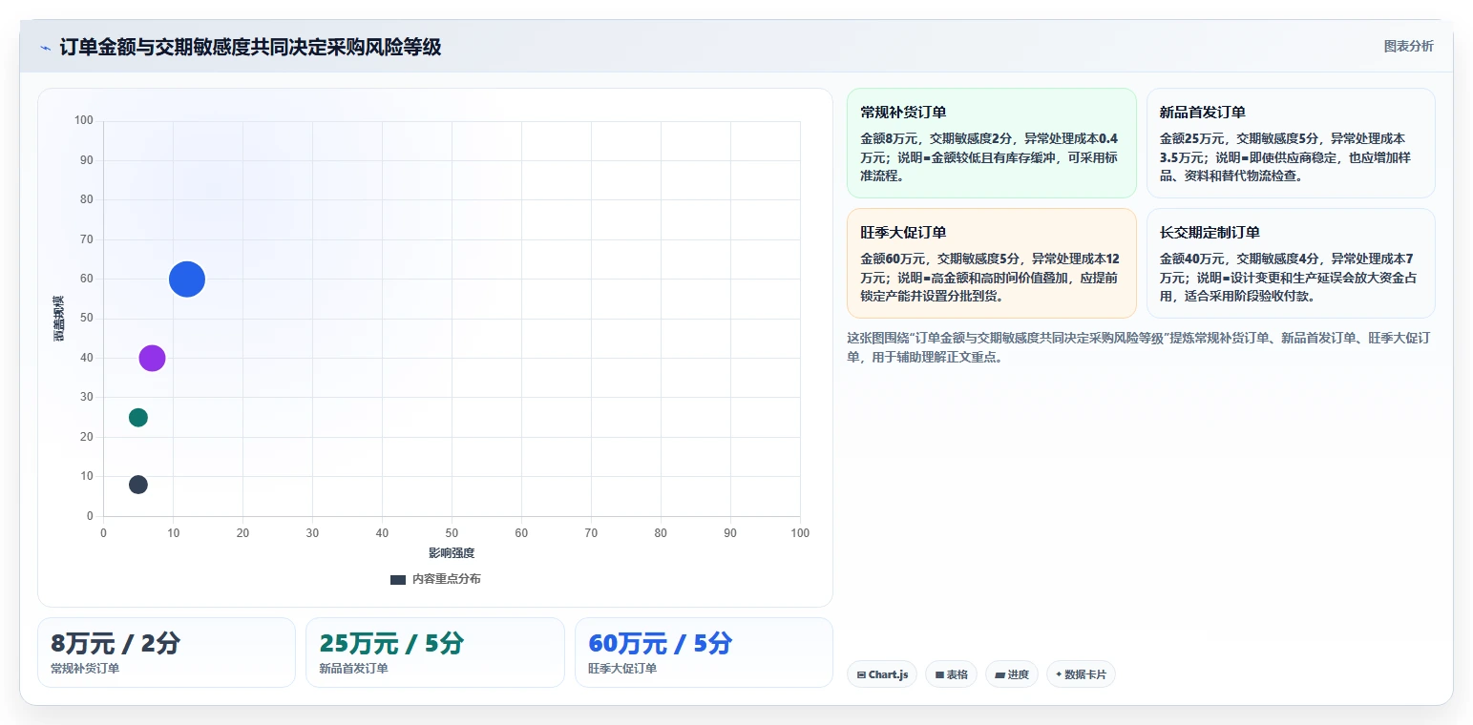Screen dimensions: 1473x725
Task: Click the Chart.js tag chip
Action: pos(882,674)
